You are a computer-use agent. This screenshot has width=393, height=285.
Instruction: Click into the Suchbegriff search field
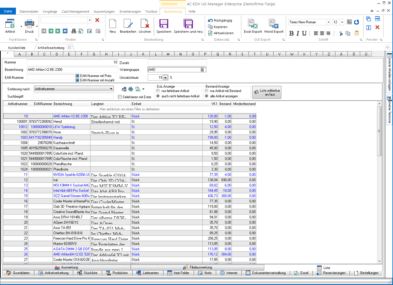74,96
